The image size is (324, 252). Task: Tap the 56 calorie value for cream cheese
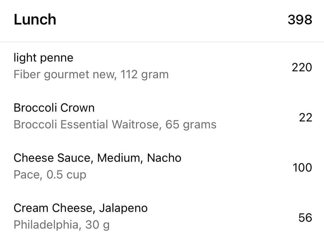[x=305, y=218]
